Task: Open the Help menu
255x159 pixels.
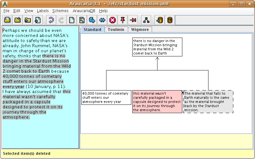Action: point(103,11)
